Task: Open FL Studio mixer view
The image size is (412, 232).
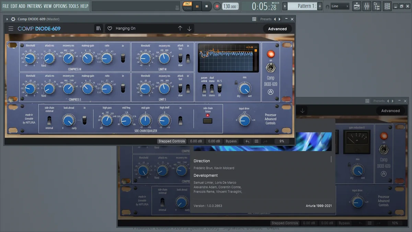Action: click(x=366, y=6)
